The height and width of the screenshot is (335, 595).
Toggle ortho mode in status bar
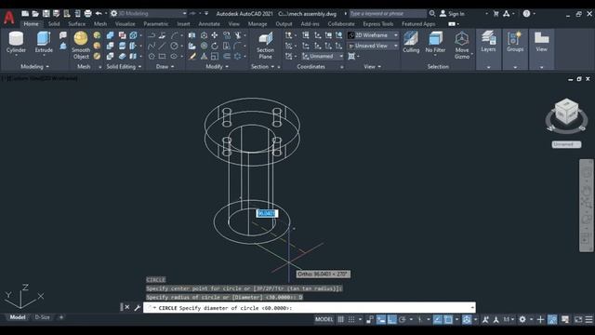(391, 319)
